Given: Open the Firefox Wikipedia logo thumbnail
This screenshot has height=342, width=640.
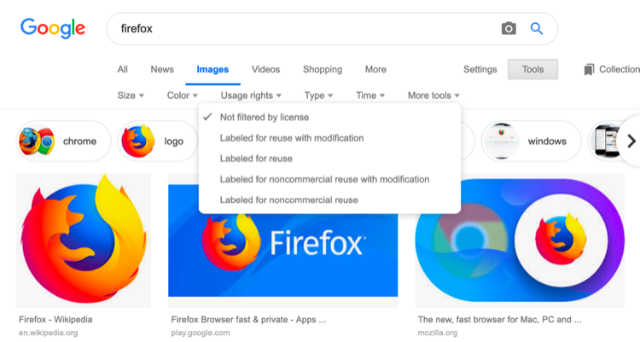Looking at the screenshot, I should [84, 241].
